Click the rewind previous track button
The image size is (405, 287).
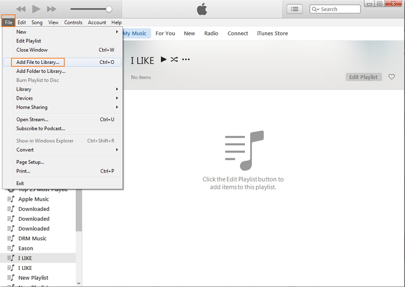click(x=21, y=9)
